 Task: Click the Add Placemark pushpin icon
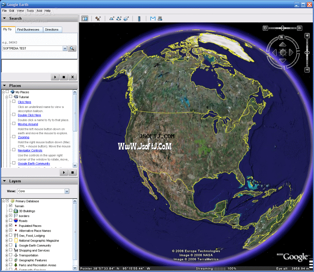98,18
